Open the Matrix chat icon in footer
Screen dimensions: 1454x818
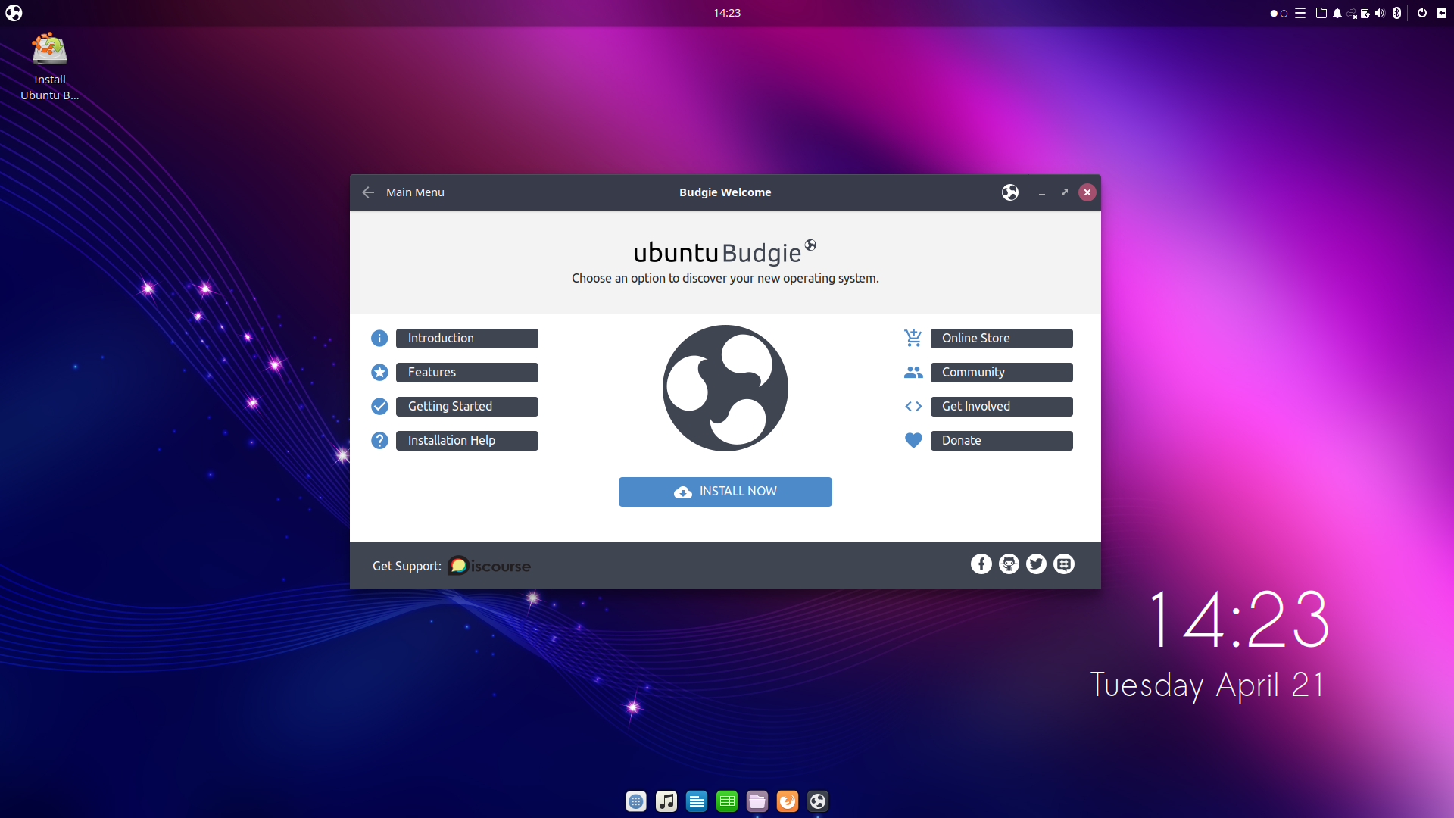tap(1064, 564)
